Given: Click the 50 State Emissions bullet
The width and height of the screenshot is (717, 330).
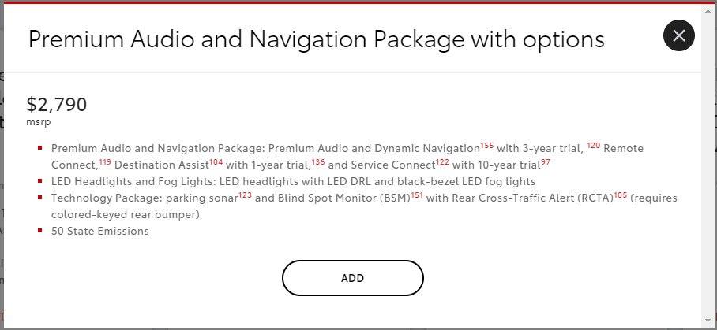Looking at the screenshot, I should click(100, 231).
